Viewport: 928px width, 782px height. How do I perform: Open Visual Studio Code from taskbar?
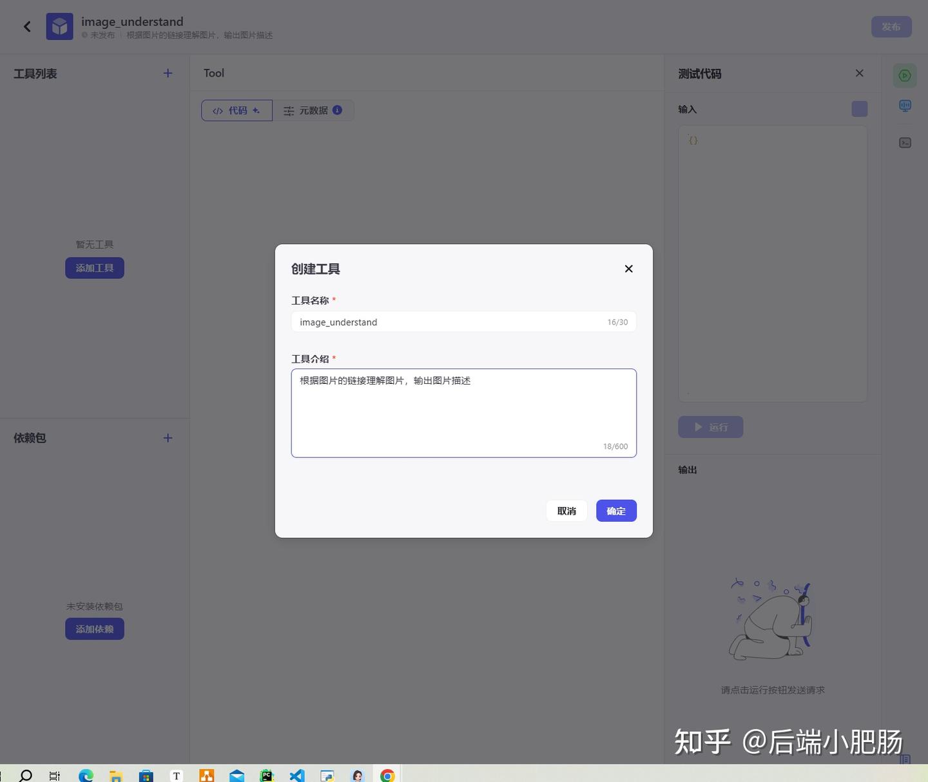coord(296,776)
